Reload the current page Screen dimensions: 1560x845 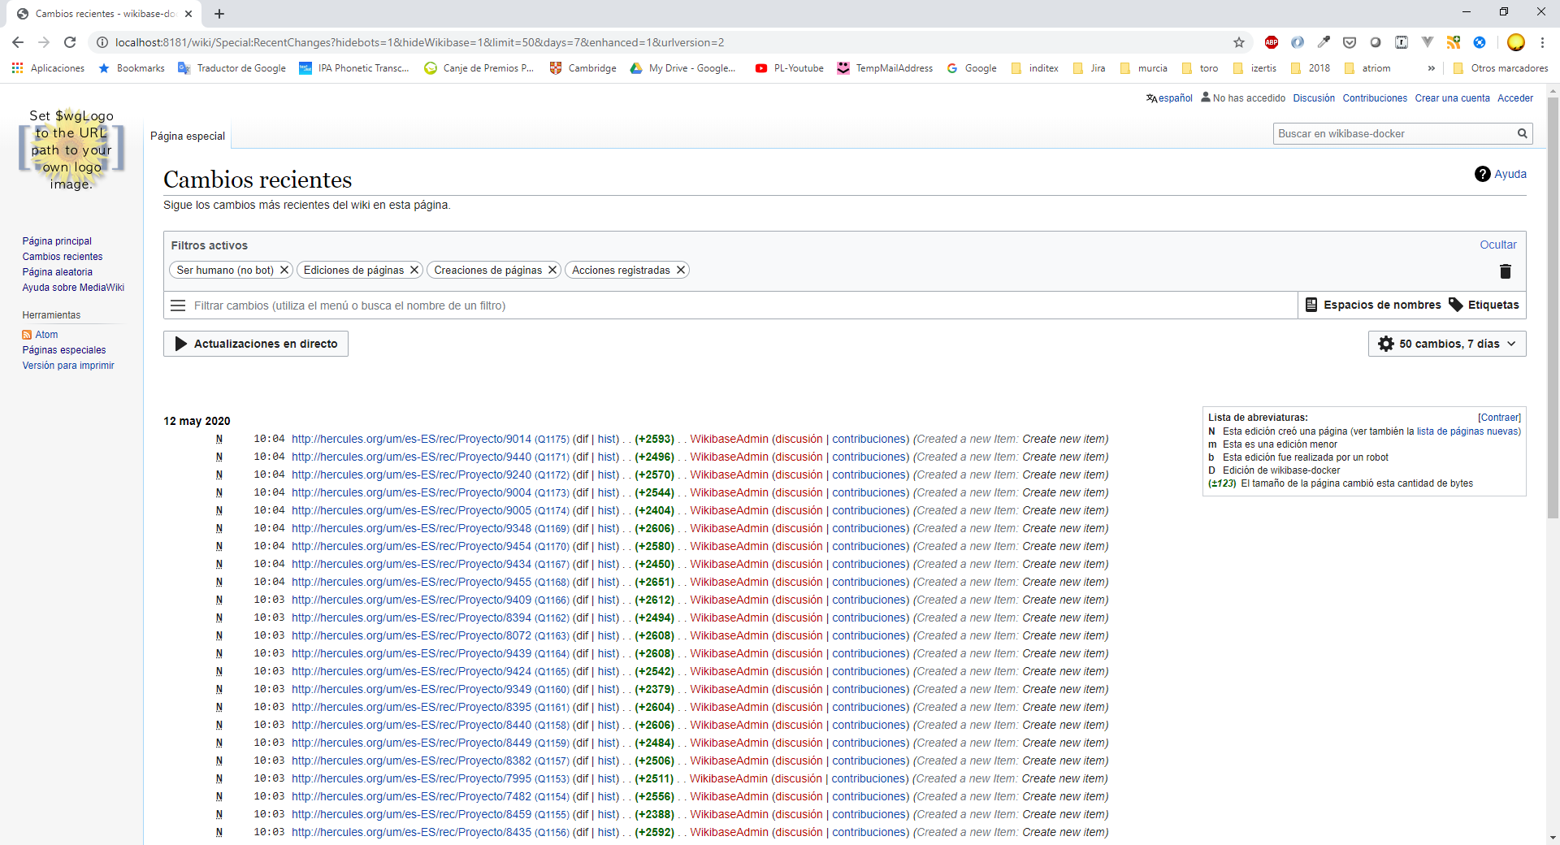(x=70, y=42)
